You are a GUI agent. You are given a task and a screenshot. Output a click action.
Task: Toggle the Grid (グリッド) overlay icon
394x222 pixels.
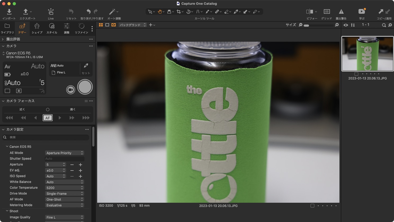point(327,12)
